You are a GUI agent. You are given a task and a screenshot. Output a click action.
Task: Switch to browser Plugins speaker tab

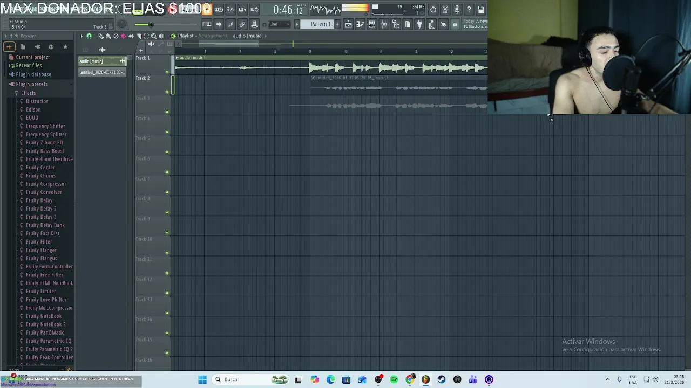click(37, 47)
